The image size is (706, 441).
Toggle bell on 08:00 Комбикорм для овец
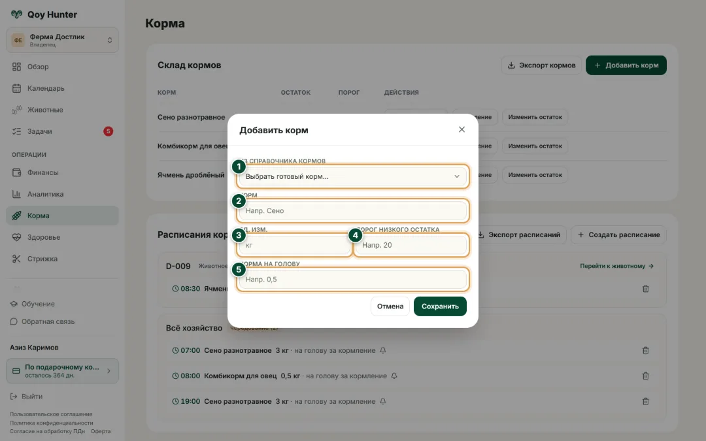pyautogui.click(x=394, y=376)
